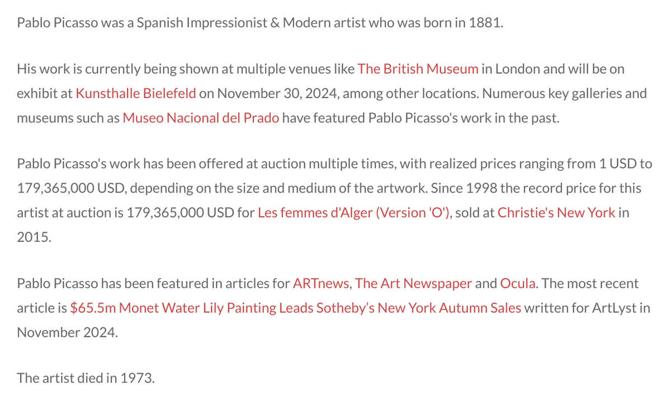Open the $65.5m Monet Water Lily article

click(x=296, y=308)
